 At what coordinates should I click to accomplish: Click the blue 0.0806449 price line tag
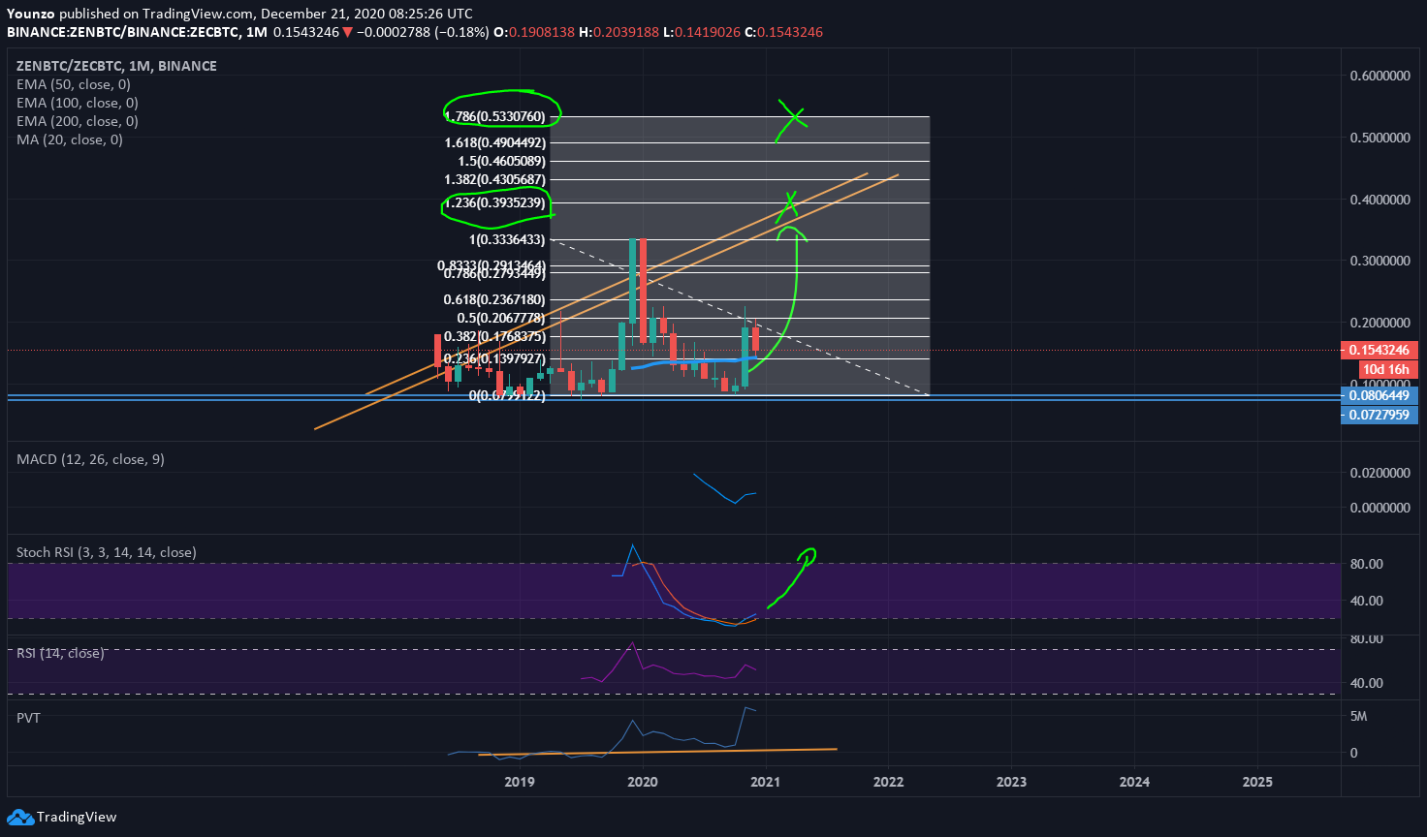point(1379,395)
